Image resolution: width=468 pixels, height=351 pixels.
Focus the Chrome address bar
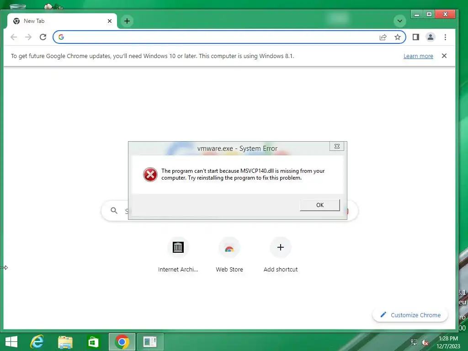[229, 37]
